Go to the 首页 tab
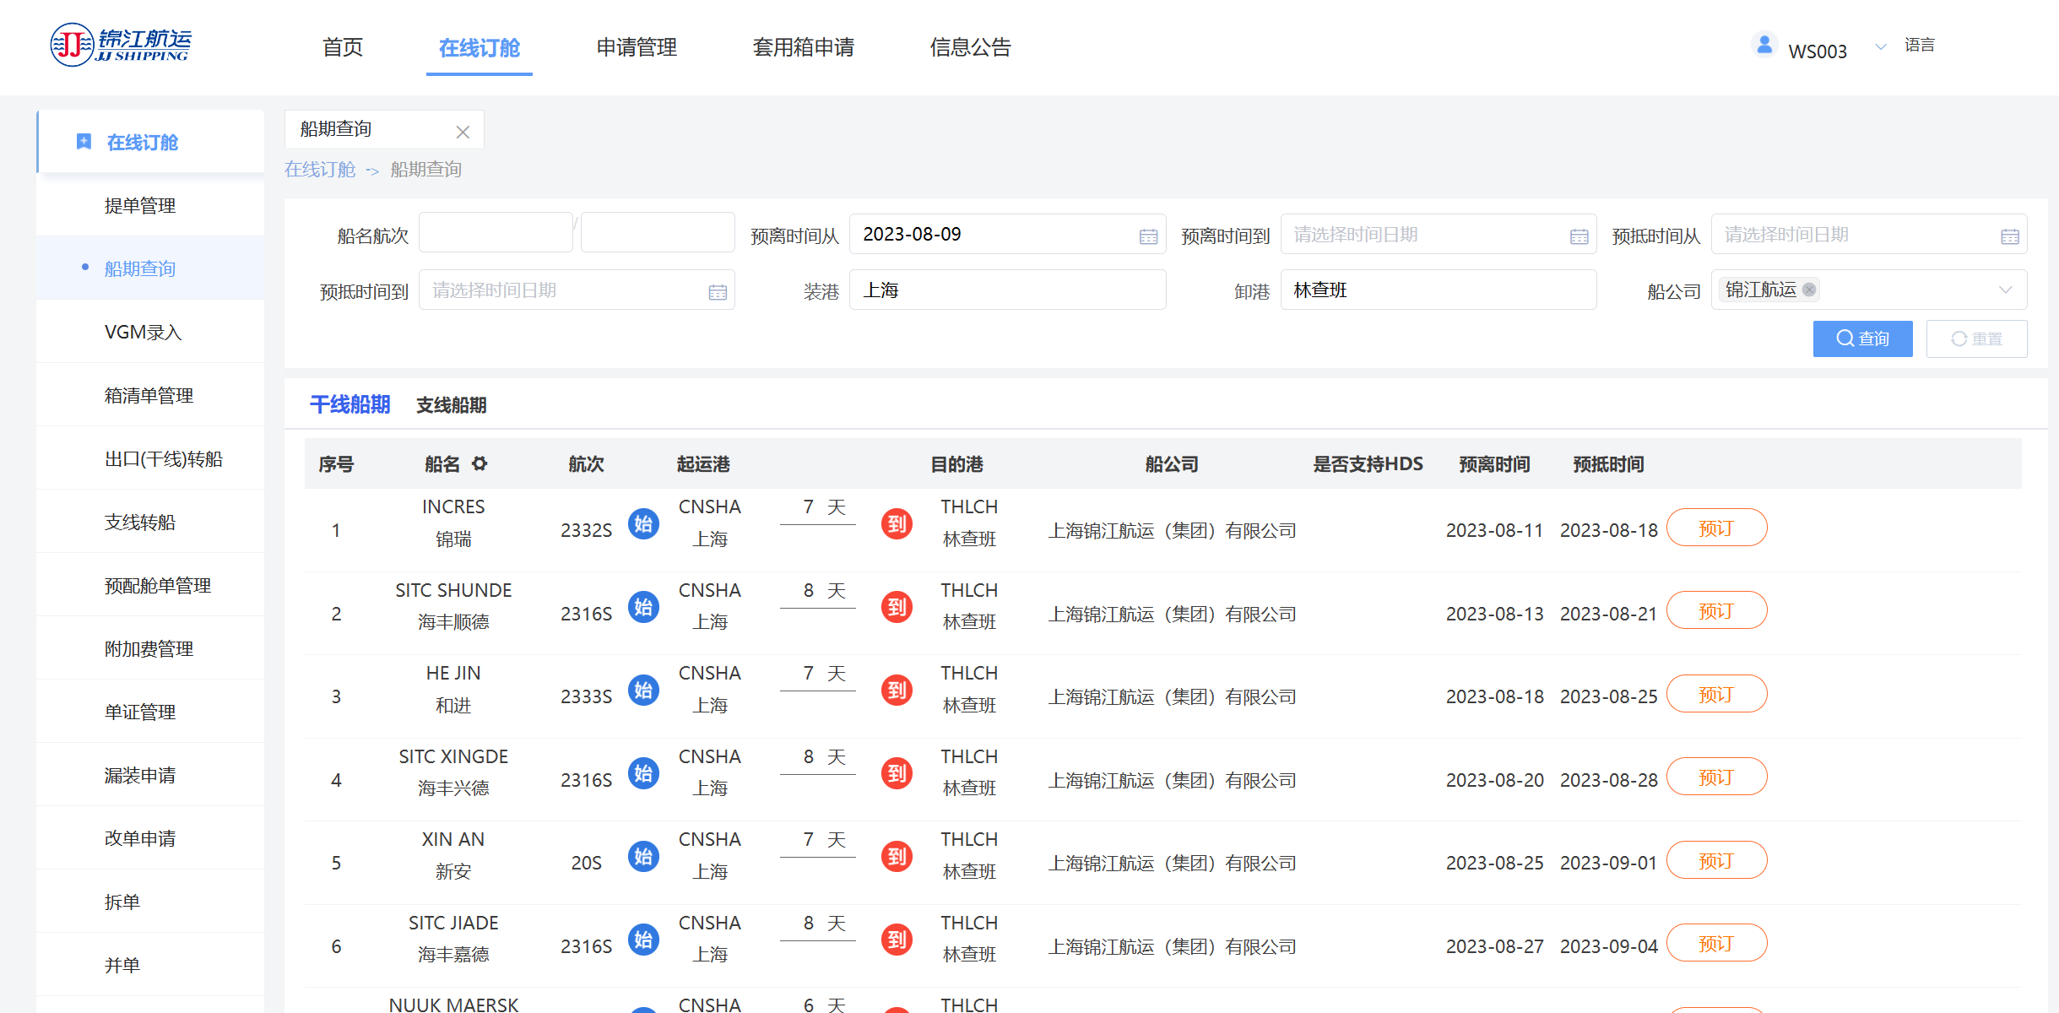Image resolution: width=2059 pixels, height=1013 pixels. coord(343,47)
